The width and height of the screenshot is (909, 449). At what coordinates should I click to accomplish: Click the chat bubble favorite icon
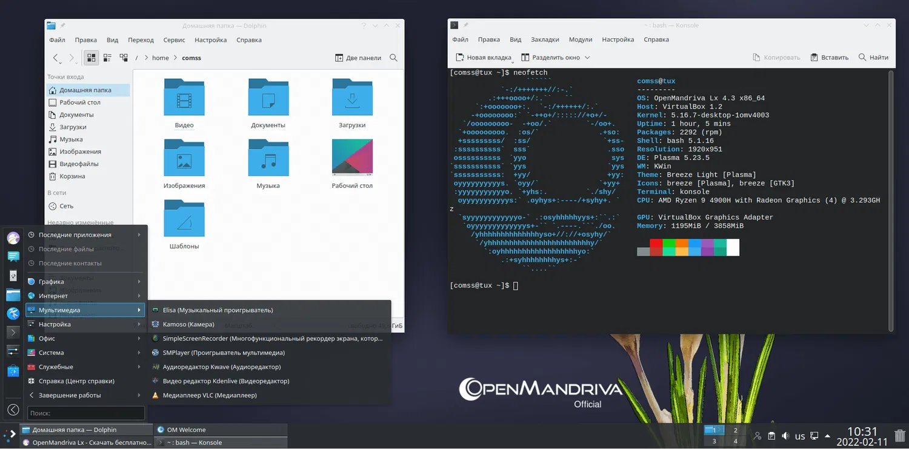pyautogui.click(x=13, y=257)
